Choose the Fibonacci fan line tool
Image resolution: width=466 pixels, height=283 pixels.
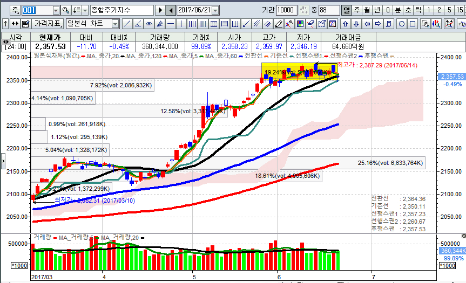160,24
